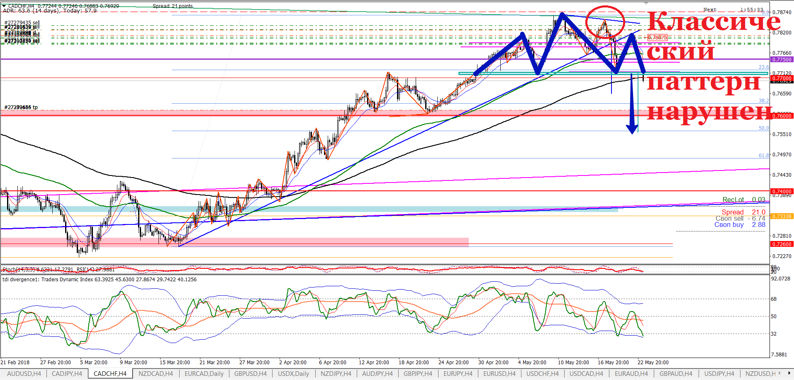Viewport: 794px width, 380px height.
Task: Switch to the CADJPY,H4 chart tab
Action: click(x=67, y=374)
